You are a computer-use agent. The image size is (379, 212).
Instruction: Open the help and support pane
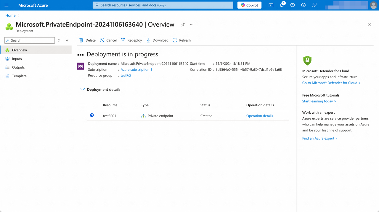click(303, 5)
